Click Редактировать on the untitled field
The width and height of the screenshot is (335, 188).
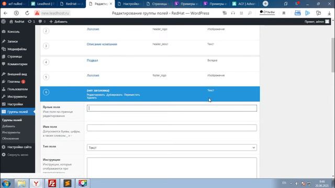click(x=96, y=95)
